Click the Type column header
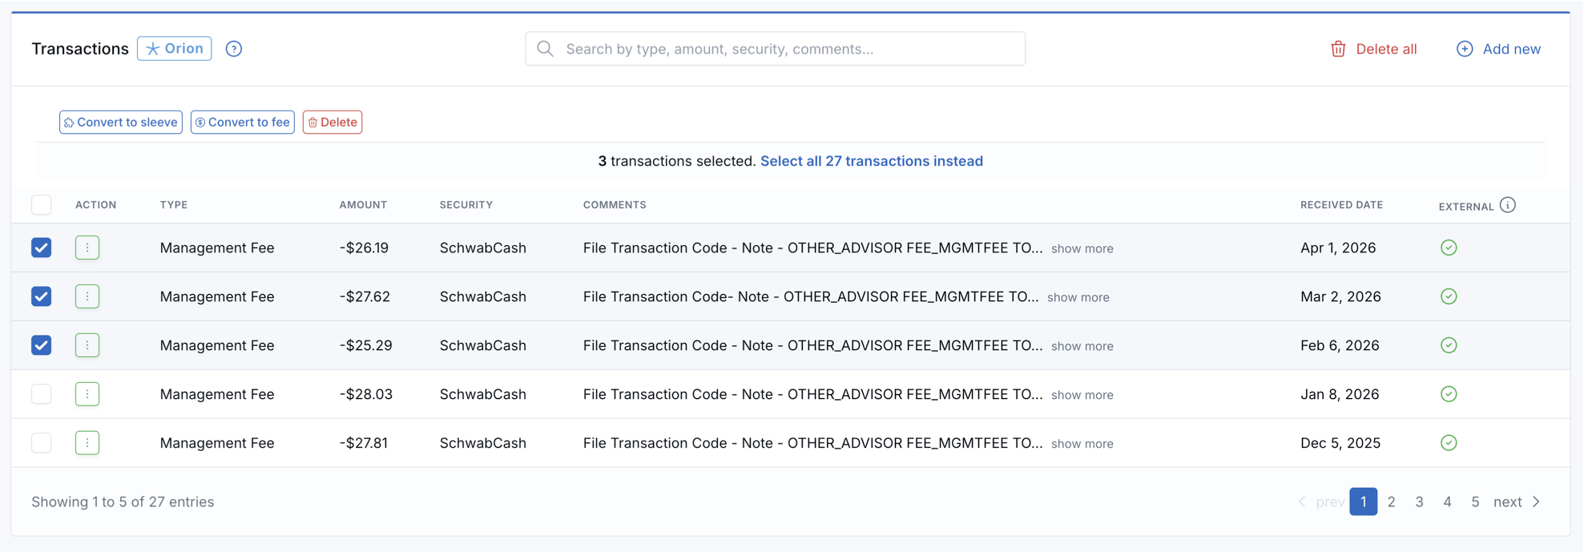Screen dimensions: 1584x552 click(174, 205)
